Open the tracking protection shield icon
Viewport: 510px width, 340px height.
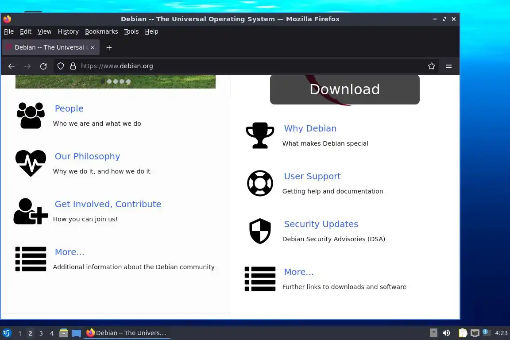point(61,66)
